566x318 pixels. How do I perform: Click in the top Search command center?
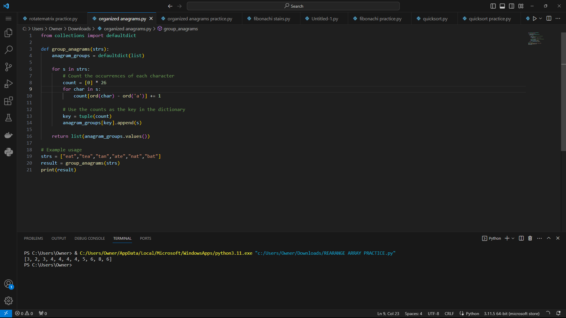[293, 6]
